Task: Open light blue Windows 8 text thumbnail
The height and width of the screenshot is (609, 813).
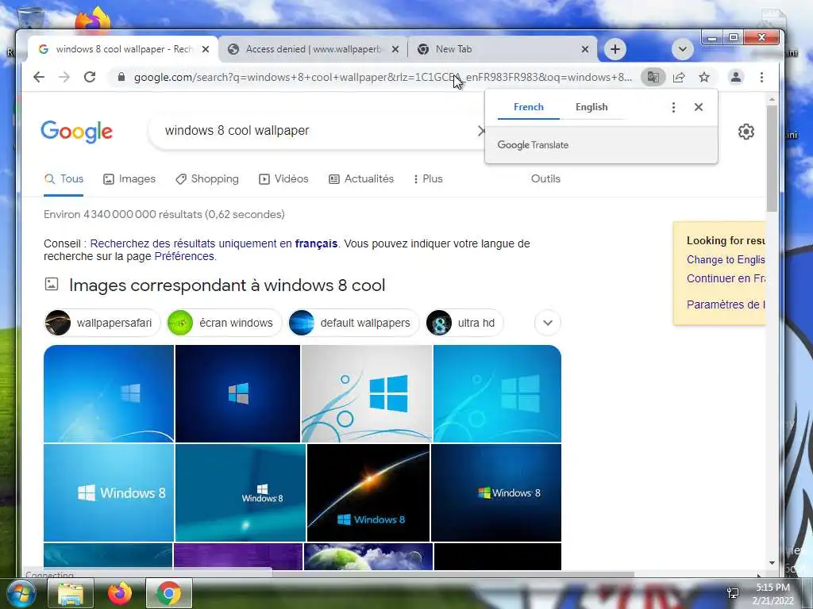Action: click(x=109, y=492)
